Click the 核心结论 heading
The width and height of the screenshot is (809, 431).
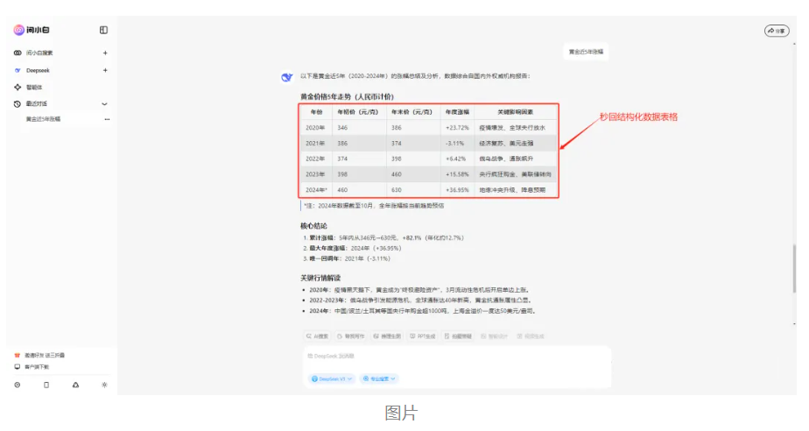(313, 226)
